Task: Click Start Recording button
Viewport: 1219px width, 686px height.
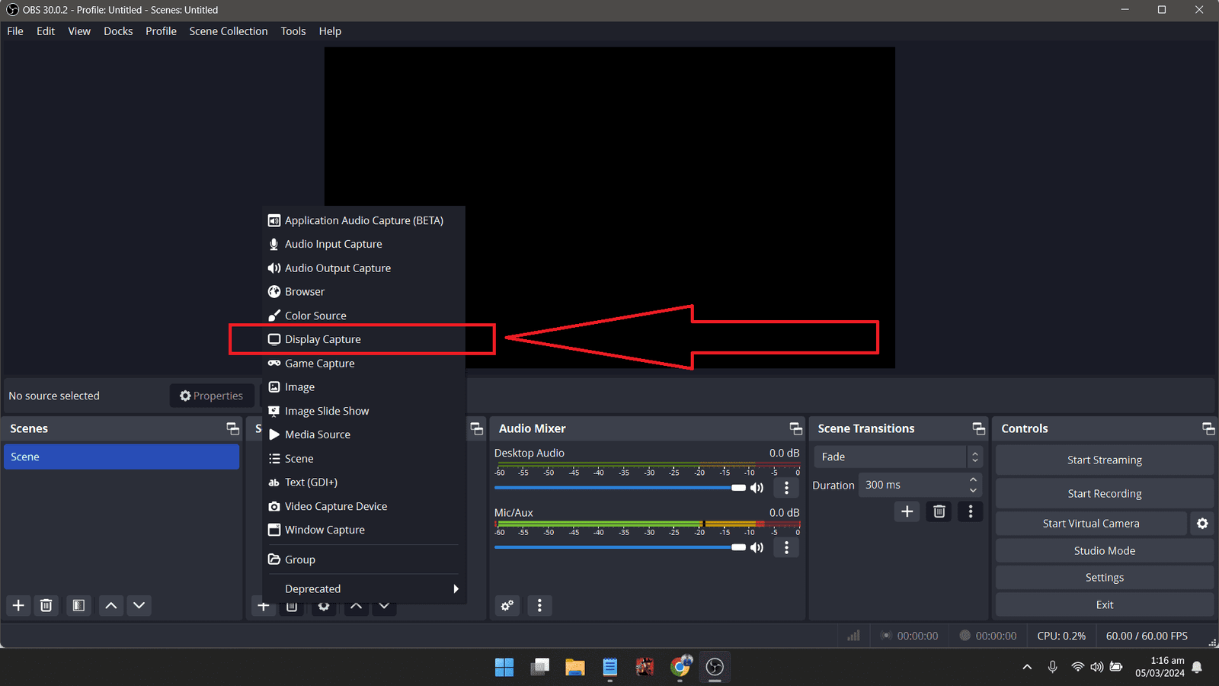Action: click(x=1104, y=494)
